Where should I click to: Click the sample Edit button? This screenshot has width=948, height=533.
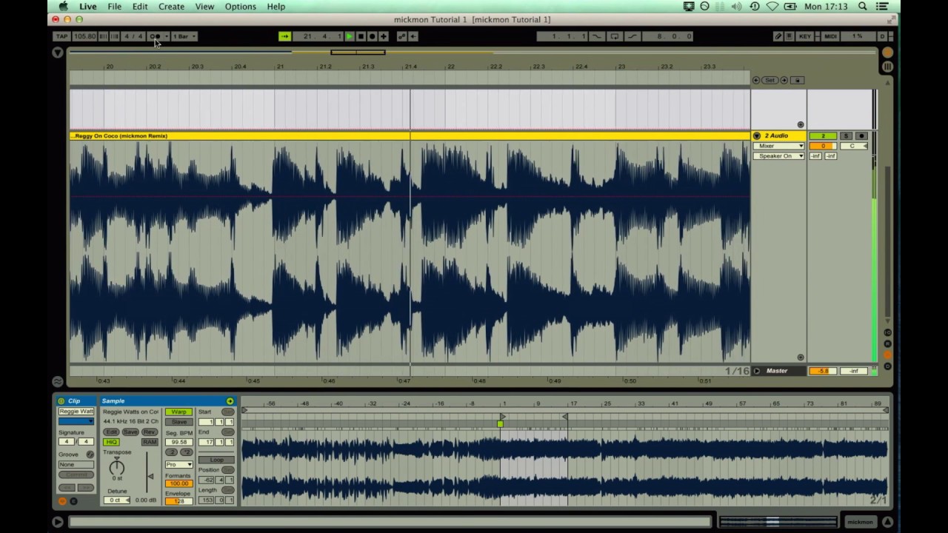pos(111,432)
